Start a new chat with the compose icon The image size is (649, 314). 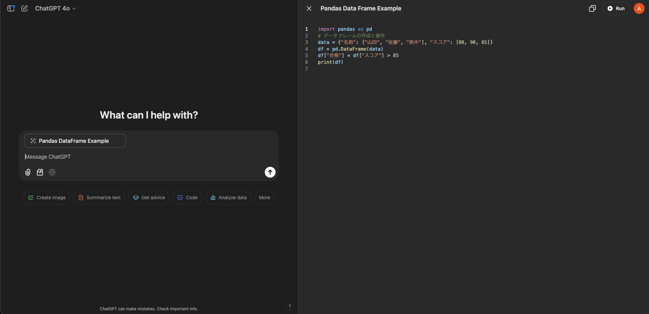click(24, 8)
